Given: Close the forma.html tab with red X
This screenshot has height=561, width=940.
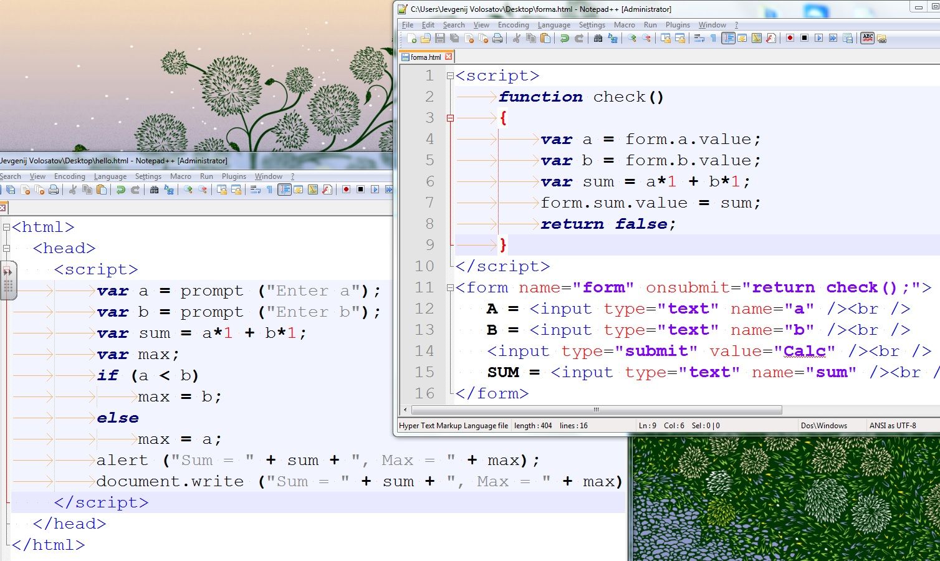Looking at the screenshot, I should pos(448,57).
